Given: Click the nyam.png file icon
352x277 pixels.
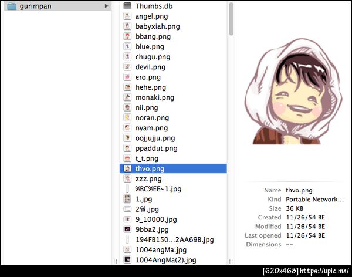Looking at the screenshot, I should [x=127, y=128].
